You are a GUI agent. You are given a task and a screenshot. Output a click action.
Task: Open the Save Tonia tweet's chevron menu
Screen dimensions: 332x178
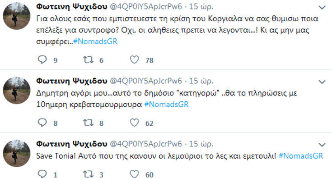(322, 145)
